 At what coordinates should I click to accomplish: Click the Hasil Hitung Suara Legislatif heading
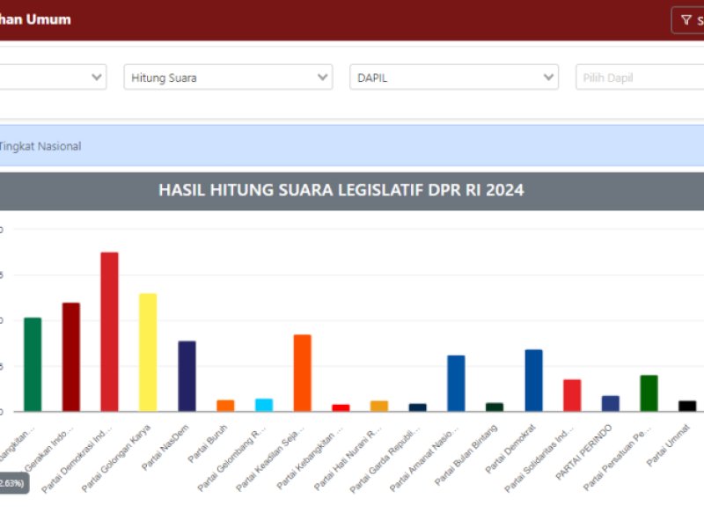tap(341, 190)
